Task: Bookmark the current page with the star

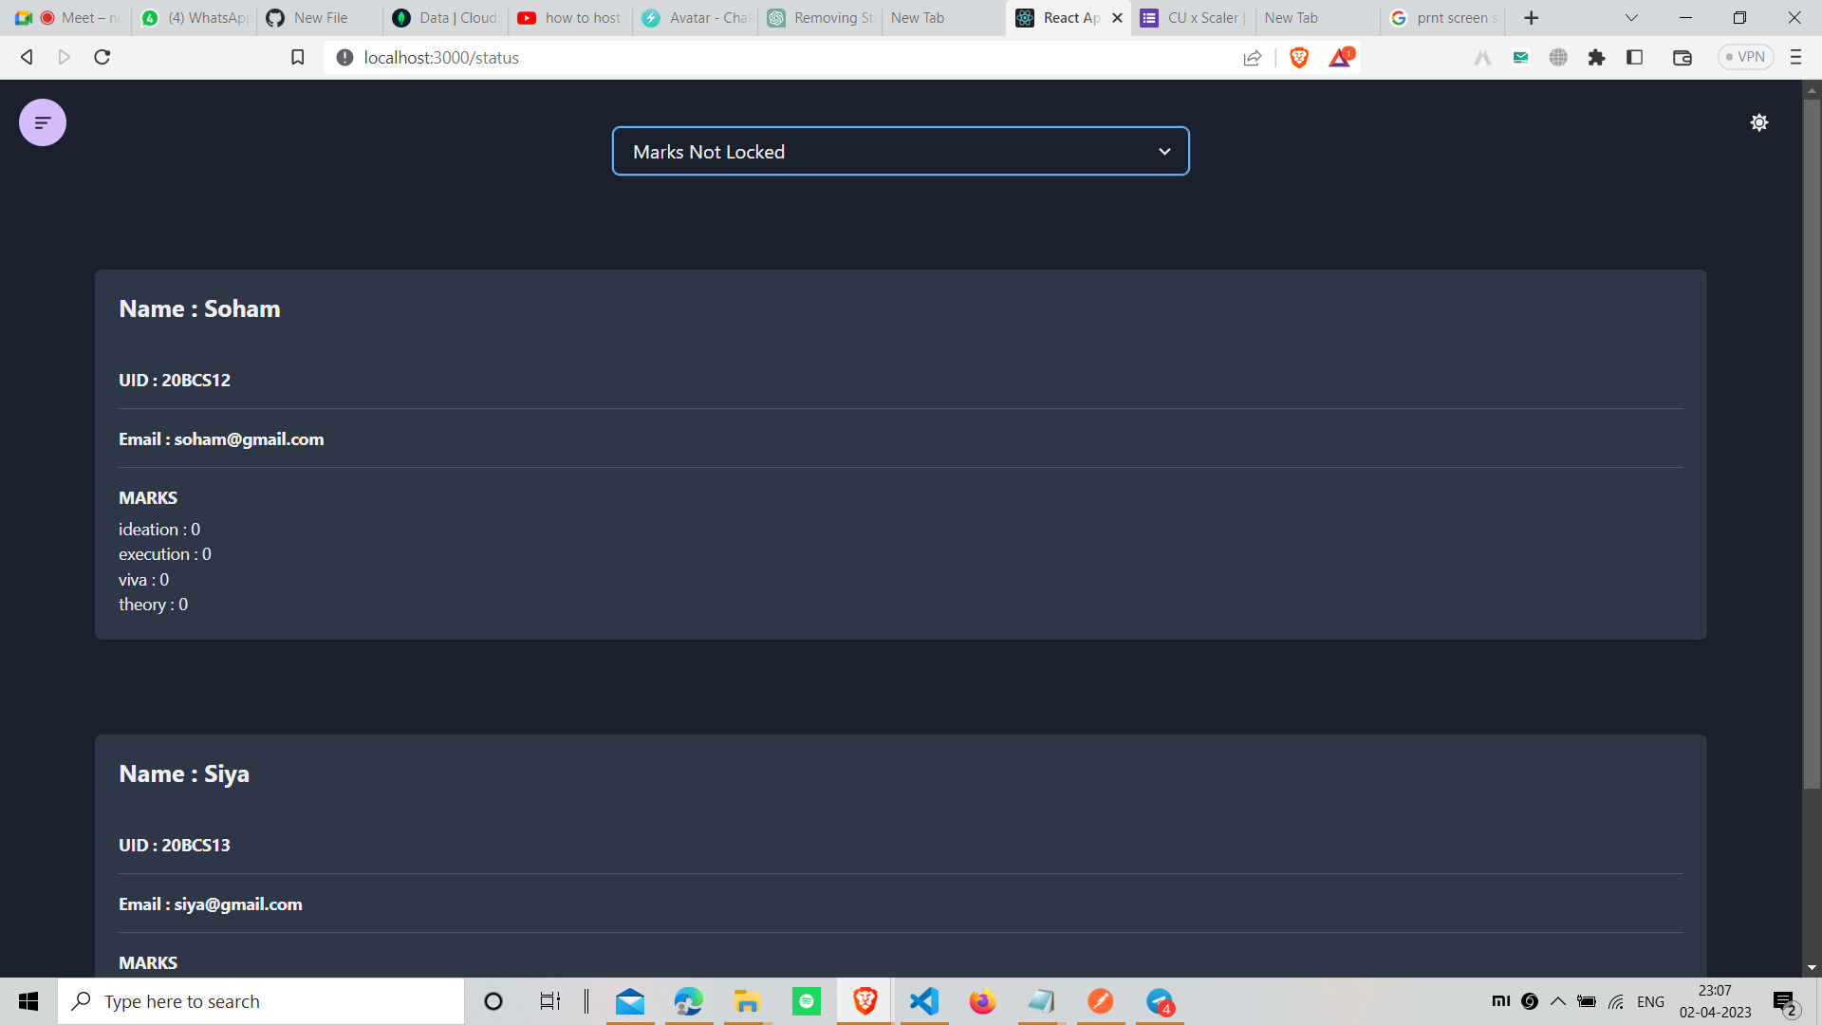Action: (297, 57)
